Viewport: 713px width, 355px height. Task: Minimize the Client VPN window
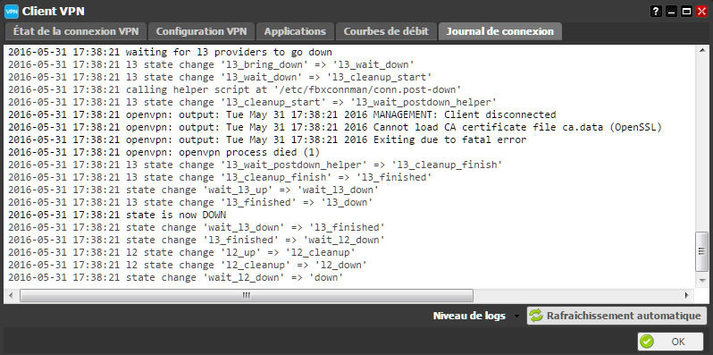coord(671,12)
